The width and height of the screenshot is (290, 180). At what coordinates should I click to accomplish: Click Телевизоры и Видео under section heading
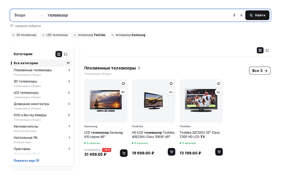point(98,74)
